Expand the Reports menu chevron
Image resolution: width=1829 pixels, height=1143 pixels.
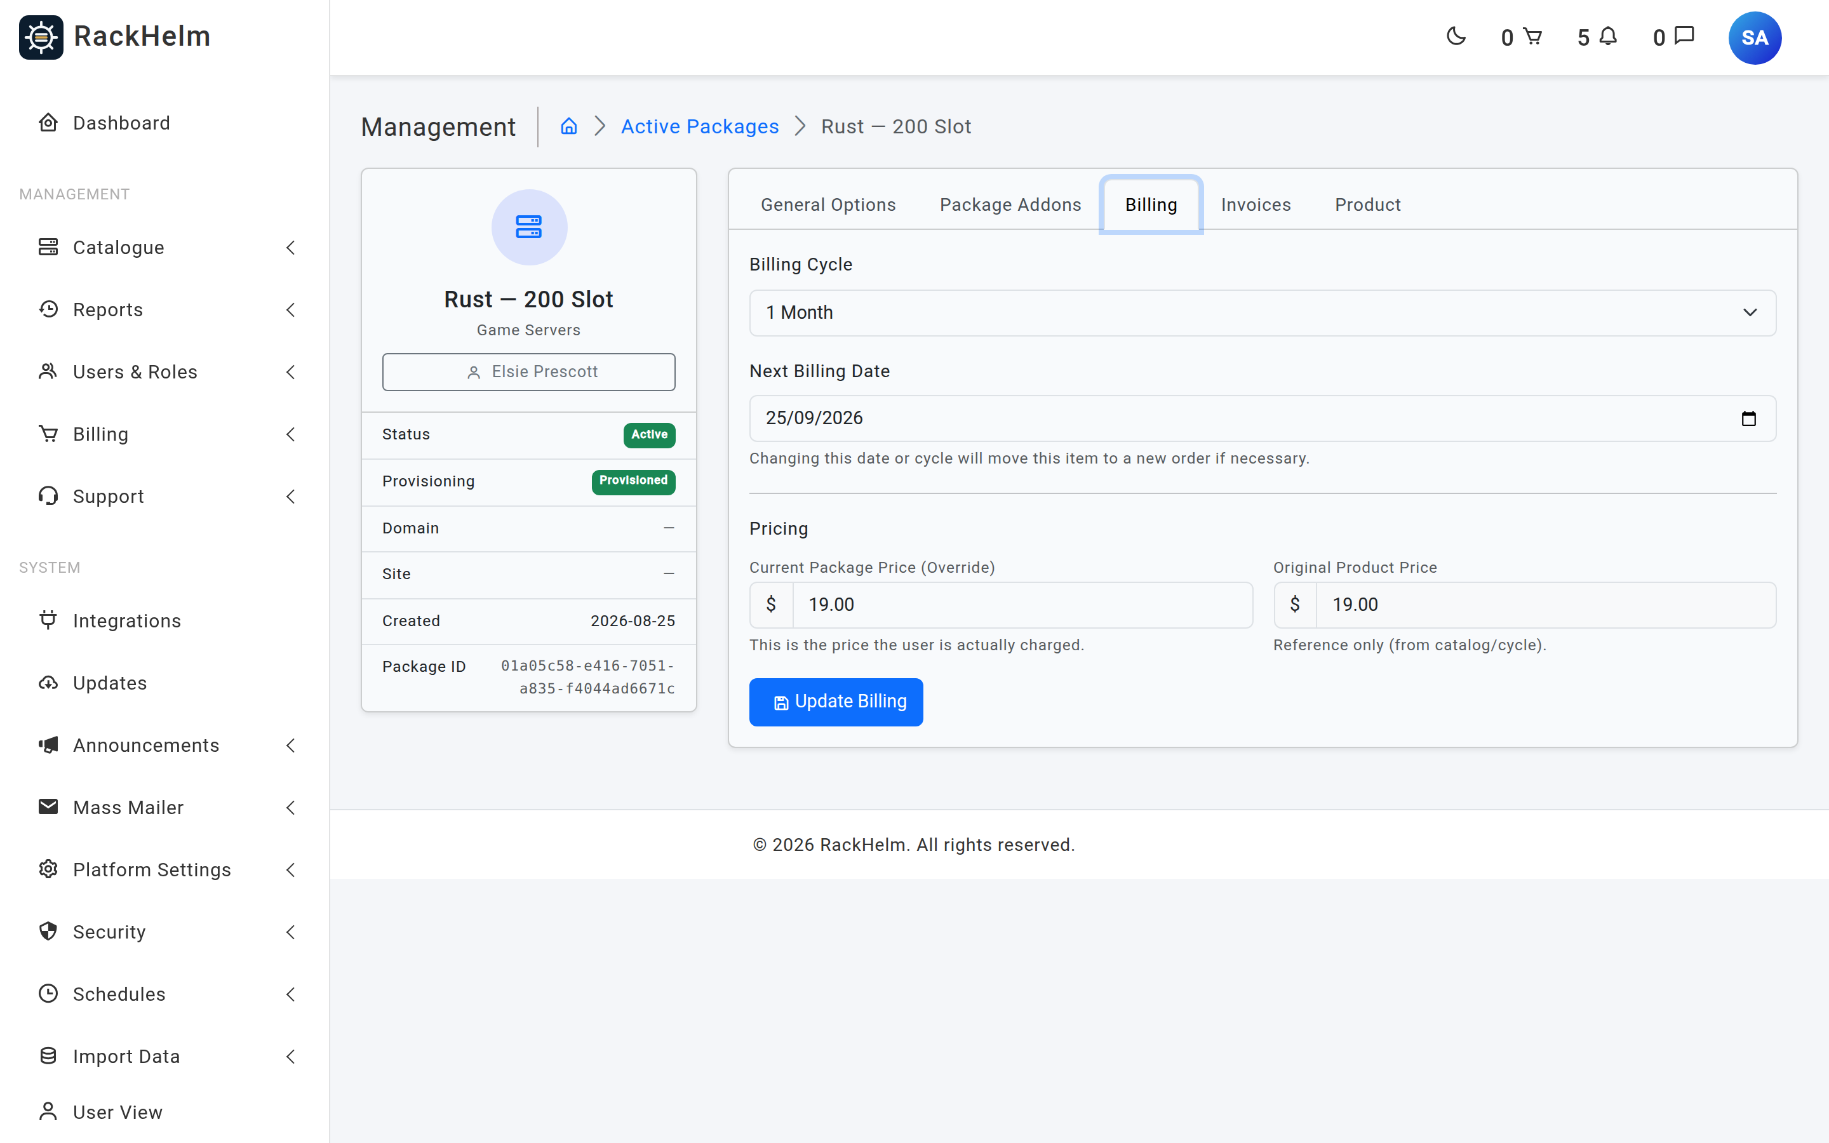(x=291, y=309)
